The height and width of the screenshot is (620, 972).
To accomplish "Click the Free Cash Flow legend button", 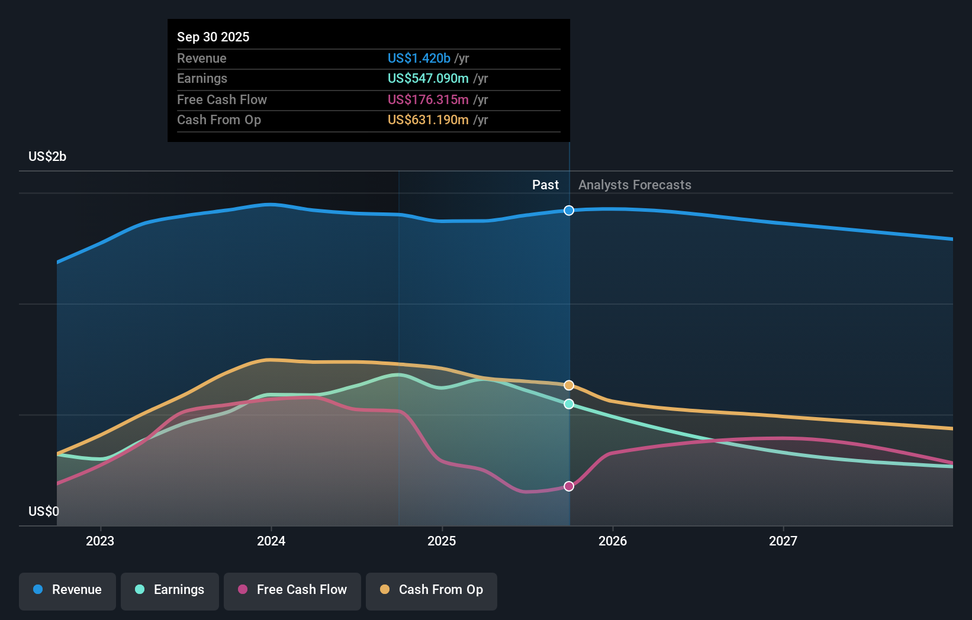I will coord(292,590).
